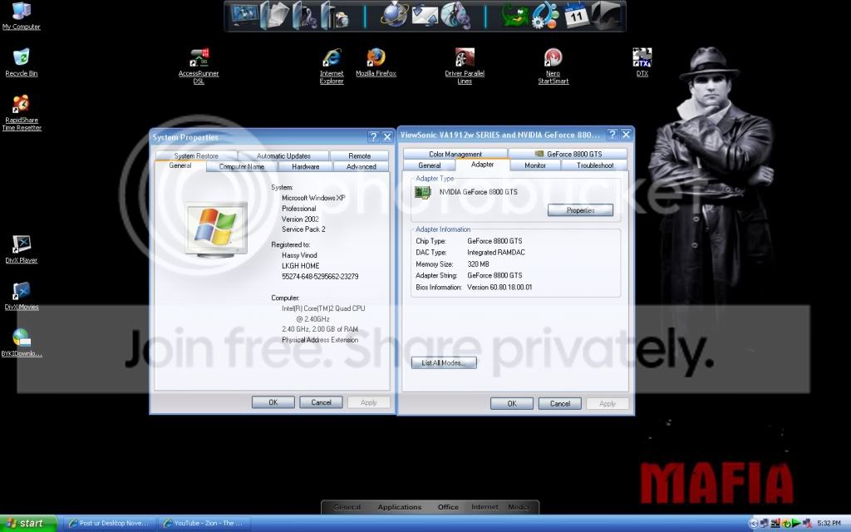Click the help question mark in System Properties

tap(373, 137)
